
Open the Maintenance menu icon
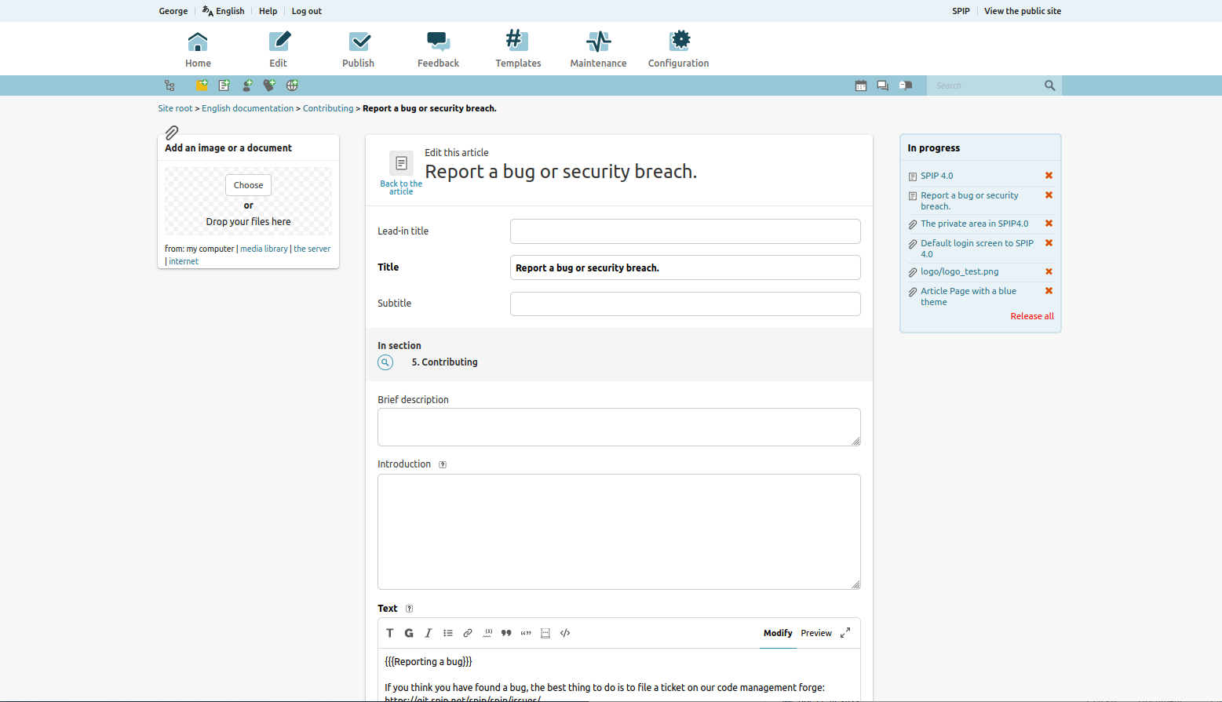tap(598, 49)
